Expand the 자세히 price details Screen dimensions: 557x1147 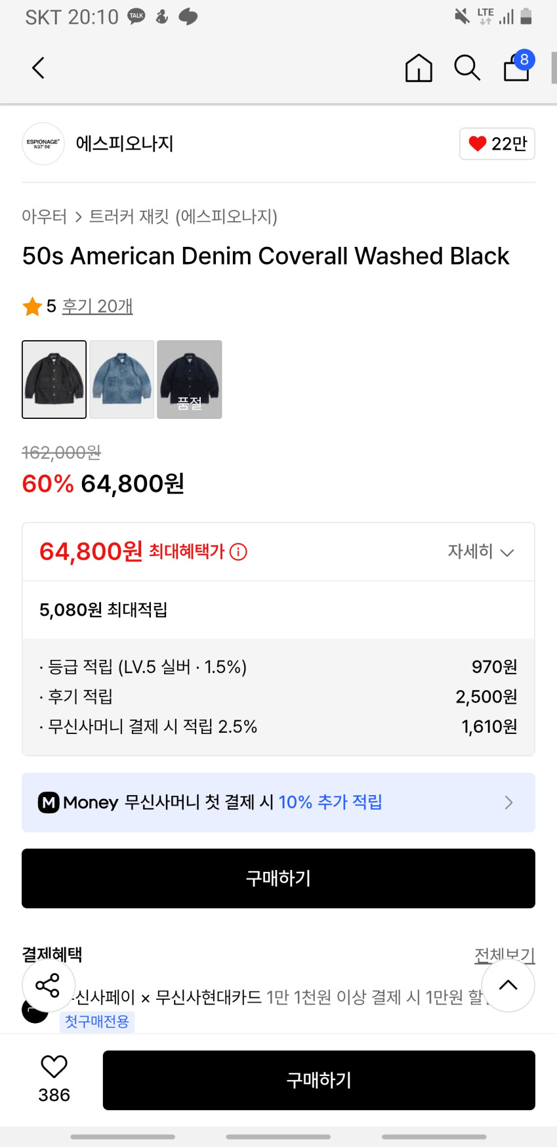480,552
